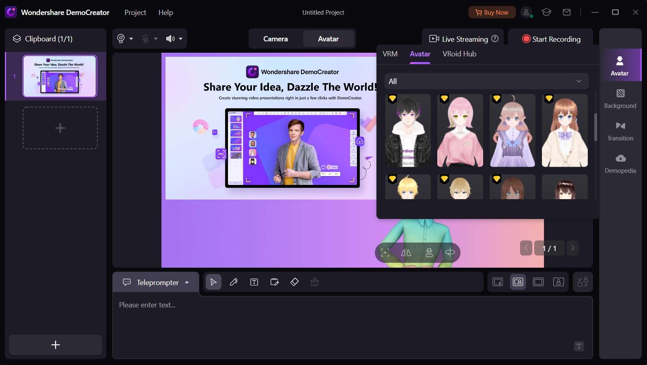Select the pen drawing tool
Screen dimensions: 647x365
(234, 282)
